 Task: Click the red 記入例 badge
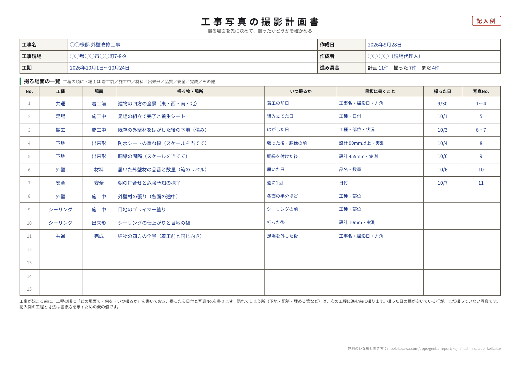pyautogui.click(x=486, y=21)
